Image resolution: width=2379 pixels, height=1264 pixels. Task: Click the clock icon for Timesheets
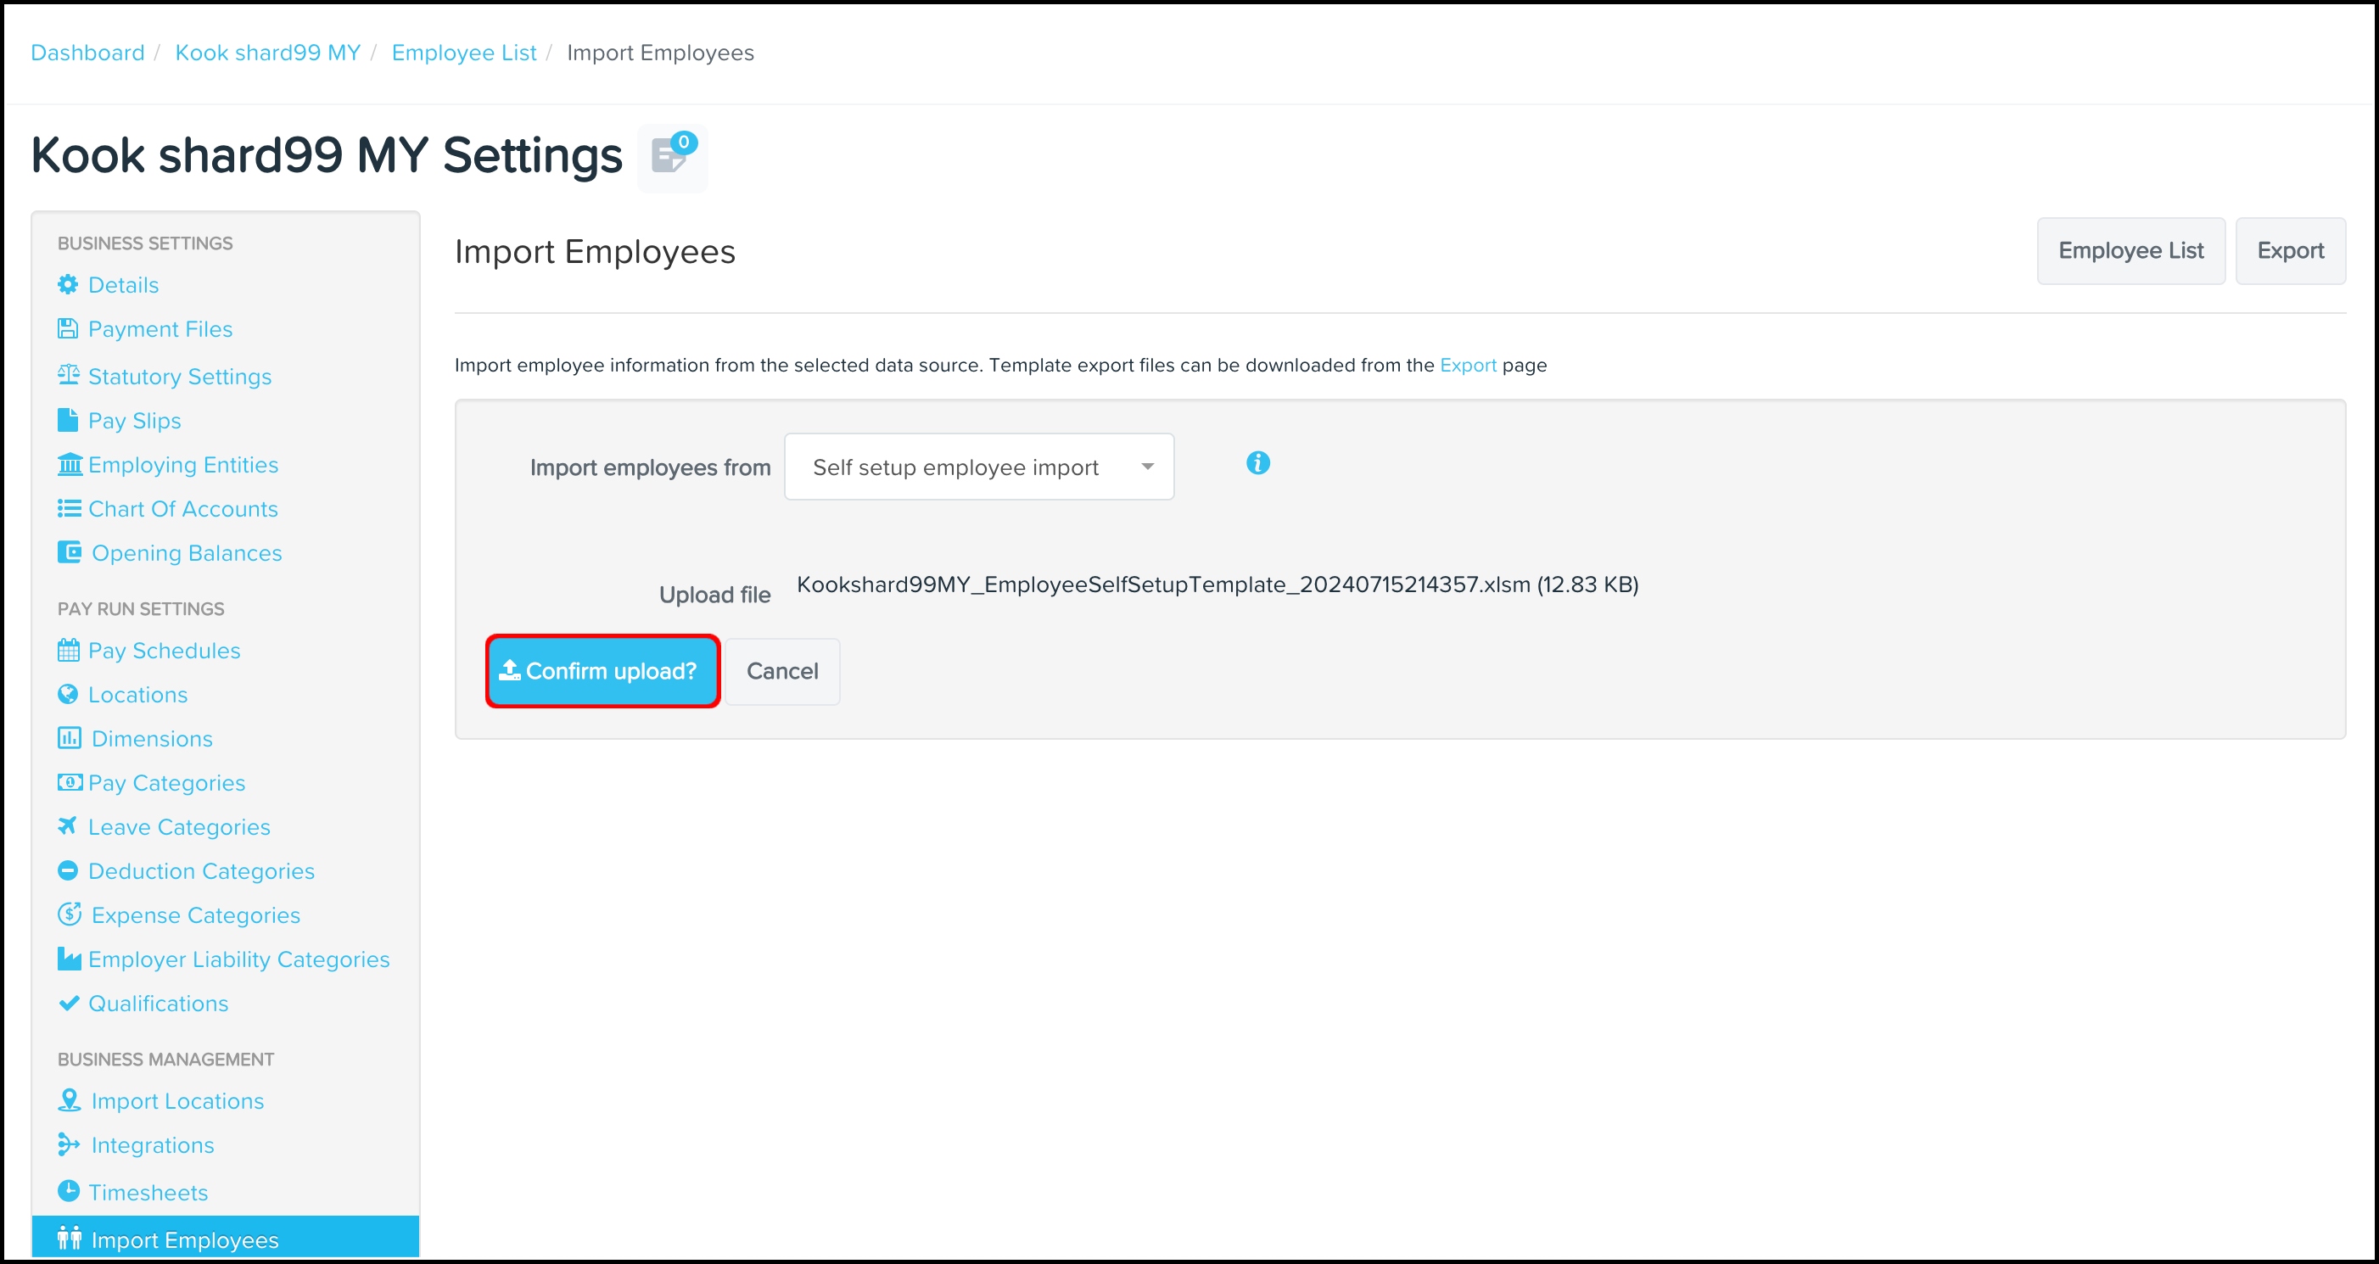[69, 1190]
